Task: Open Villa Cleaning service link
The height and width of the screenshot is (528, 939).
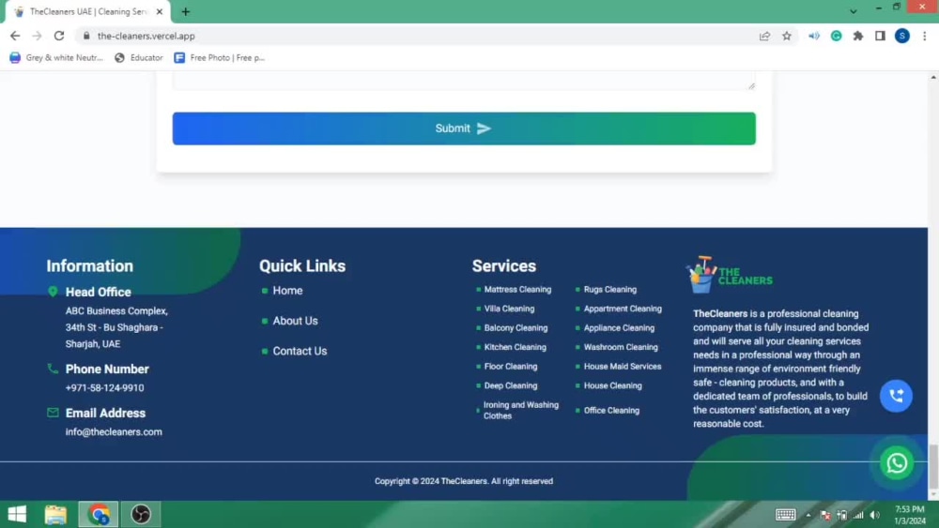Action: pos(509,309)
